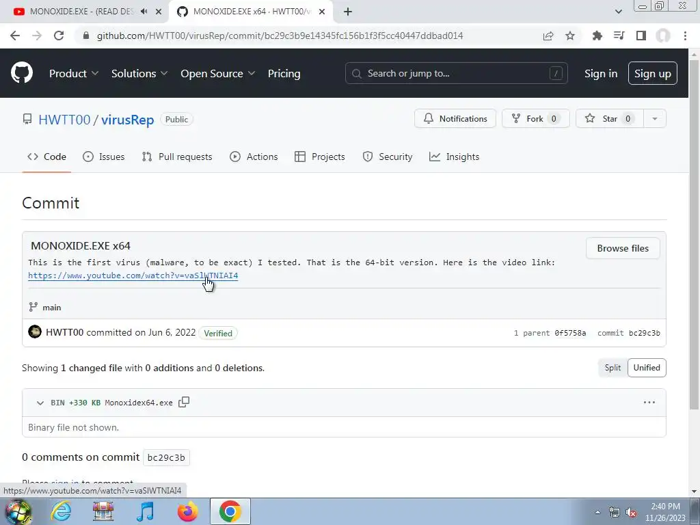Open Chrome tab search dropdown arrow
Screen dimensions: 700x525
[618, 12]
